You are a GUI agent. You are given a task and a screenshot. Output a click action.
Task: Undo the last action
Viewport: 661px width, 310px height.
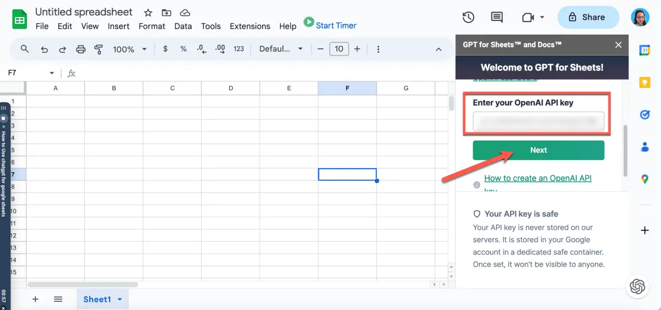44,49
